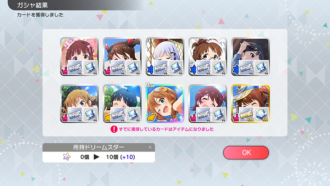Click the SR crystal gem icon

pyautogui.click(x=262, y=114)
